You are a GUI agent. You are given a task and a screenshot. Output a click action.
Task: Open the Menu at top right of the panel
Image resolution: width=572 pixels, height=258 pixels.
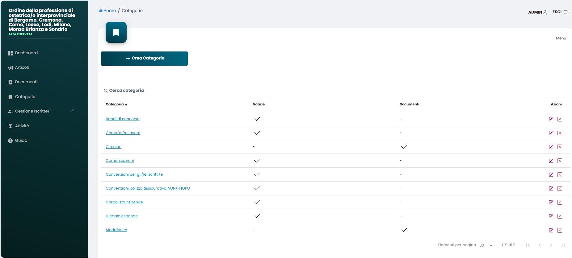point(561,39)
